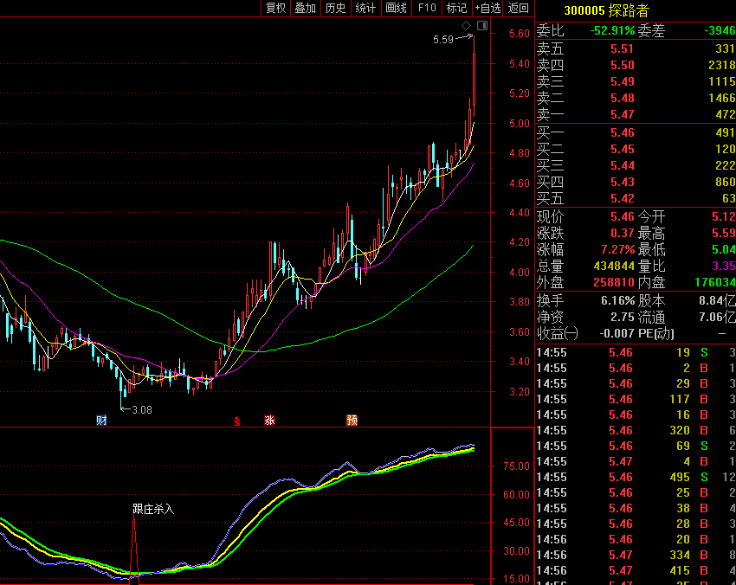736x585 pixels.
Task: Click the 5.00 price axis label
Action: pos(520,124)
